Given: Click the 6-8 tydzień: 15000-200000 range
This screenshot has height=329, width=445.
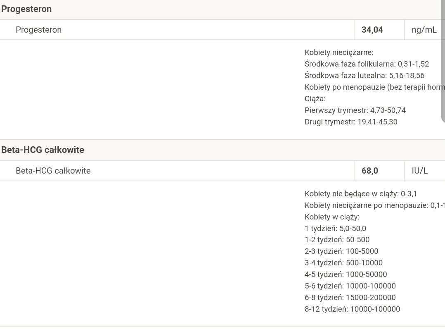Looking at the screenshot, I should [x=350, y=298].
